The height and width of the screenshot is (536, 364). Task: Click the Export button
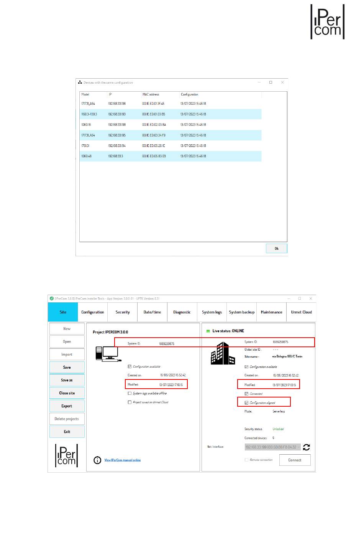(67, 406)
